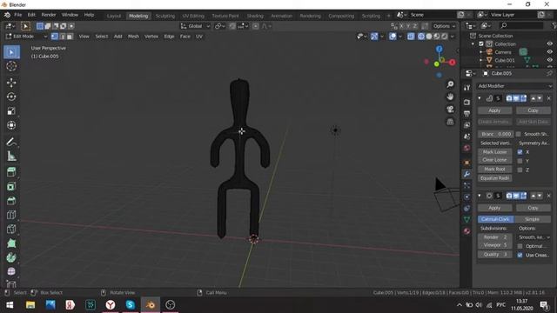This screenshot has width=557, height=313.
Task: Set viewport shading to Wireframe
Action: (421, 37)
